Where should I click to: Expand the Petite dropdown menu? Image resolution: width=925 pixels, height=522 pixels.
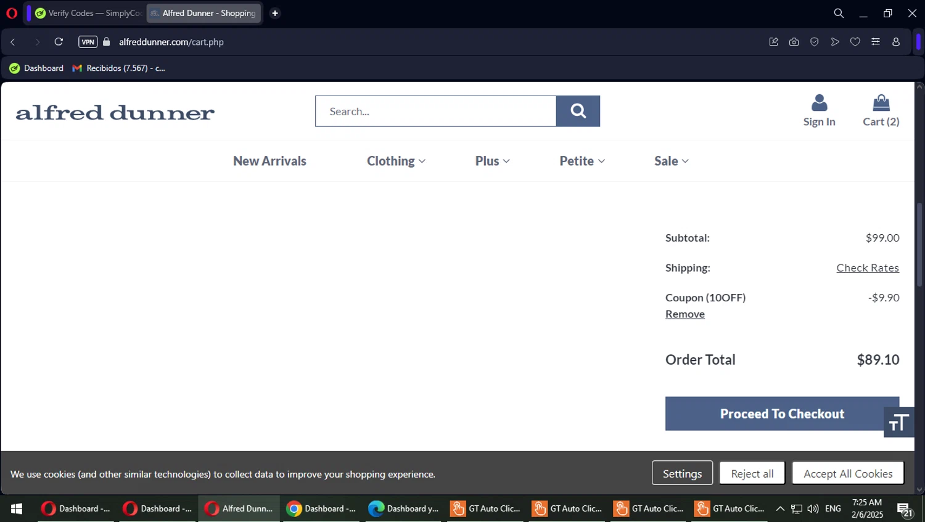point(582,161)
